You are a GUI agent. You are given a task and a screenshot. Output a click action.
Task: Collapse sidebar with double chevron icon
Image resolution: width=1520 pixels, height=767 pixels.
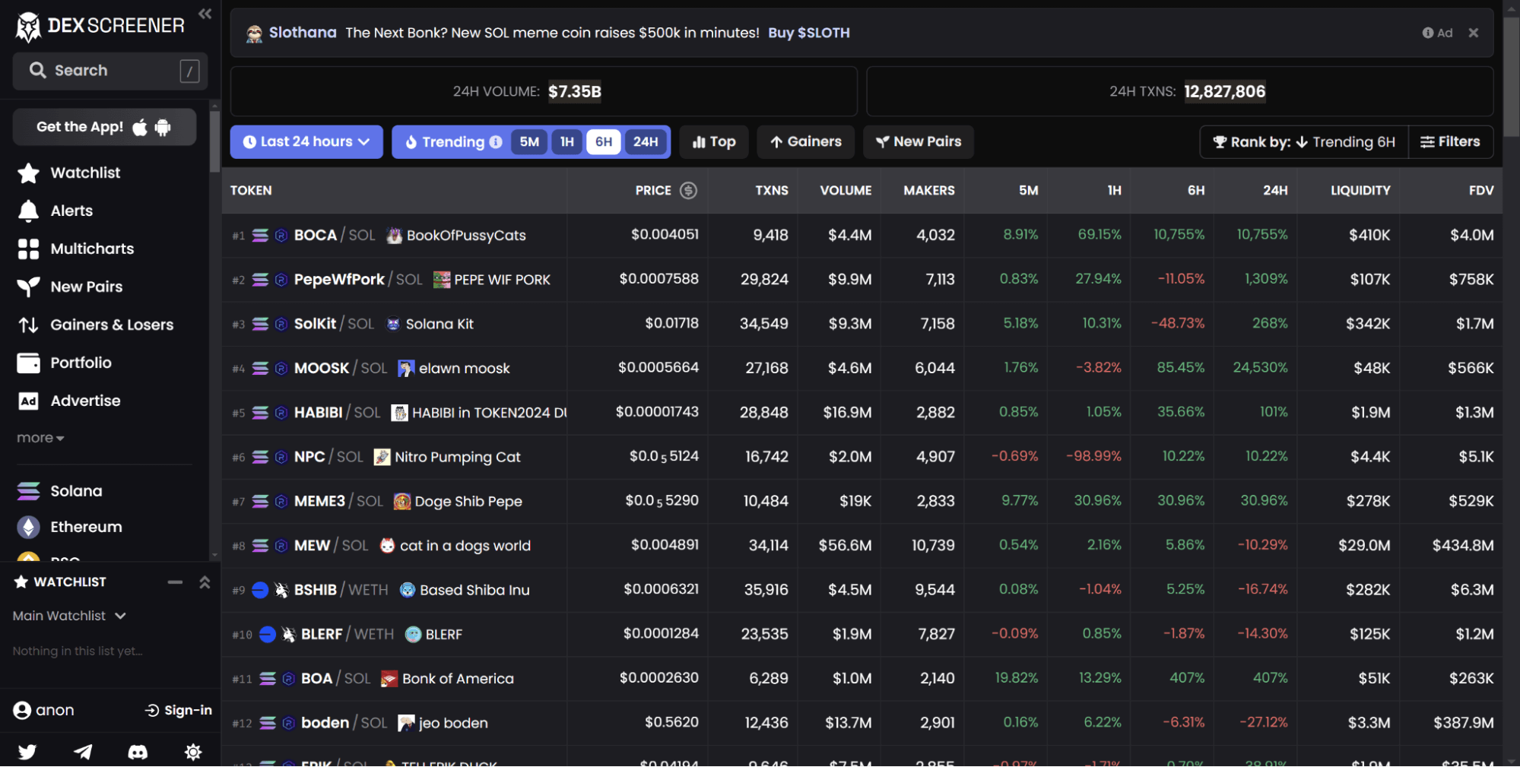(205, 14)
